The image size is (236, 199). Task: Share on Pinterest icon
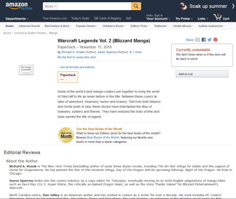(215, 40)
